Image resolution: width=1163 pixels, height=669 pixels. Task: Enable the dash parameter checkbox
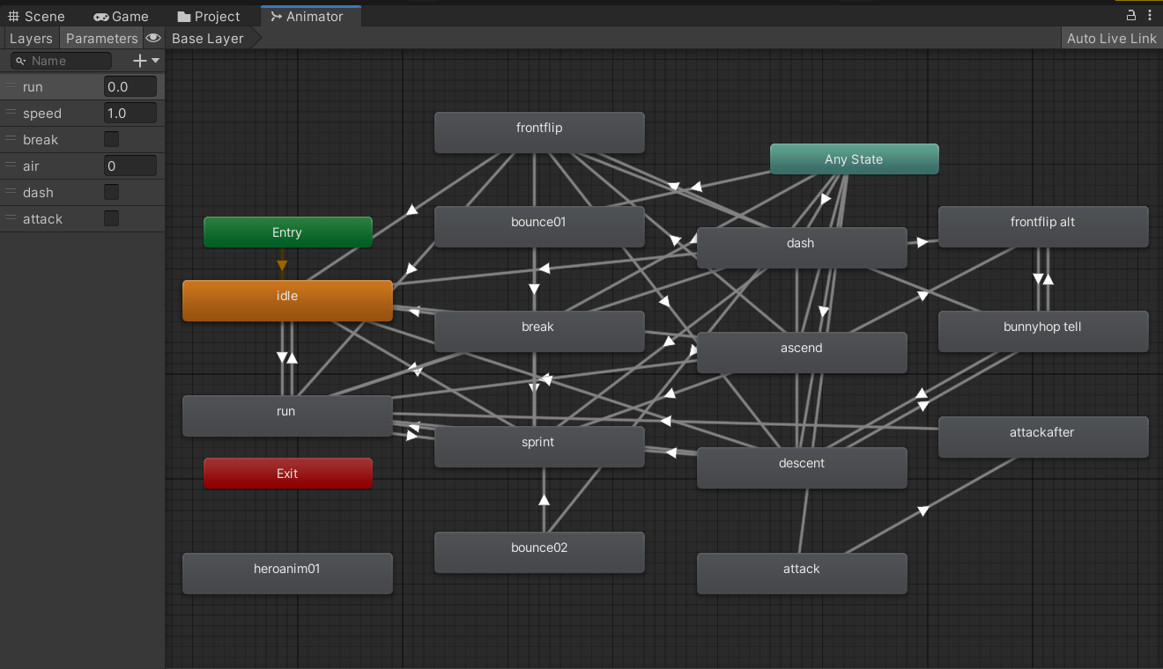pos(111,192)
